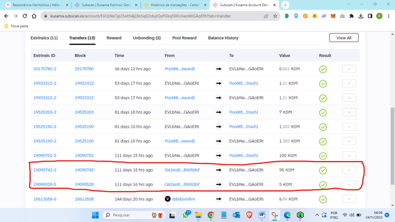This screenshot has height=222, width=395.
Task: Click the View All button
Action: tap(344, 38)
